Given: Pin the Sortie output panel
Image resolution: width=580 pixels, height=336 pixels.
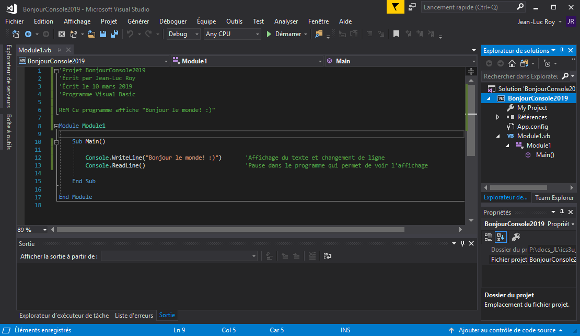Looking at the screenshot, I should (462, 243).
